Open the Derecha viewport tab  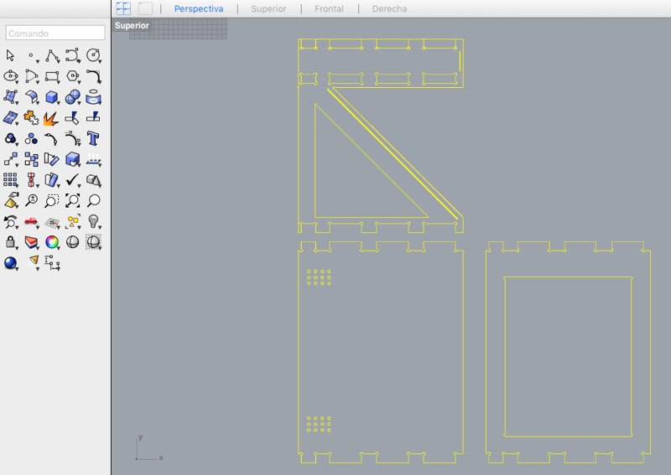pyautogui.click(x=389, y=8)
